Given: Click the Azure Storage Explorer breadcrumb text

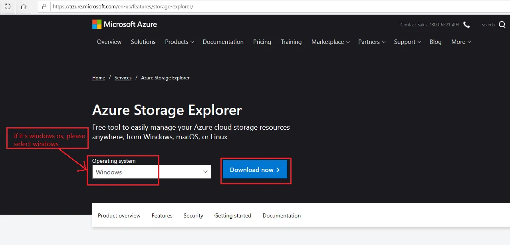Looking at the screenshot, I should [165, 78].
